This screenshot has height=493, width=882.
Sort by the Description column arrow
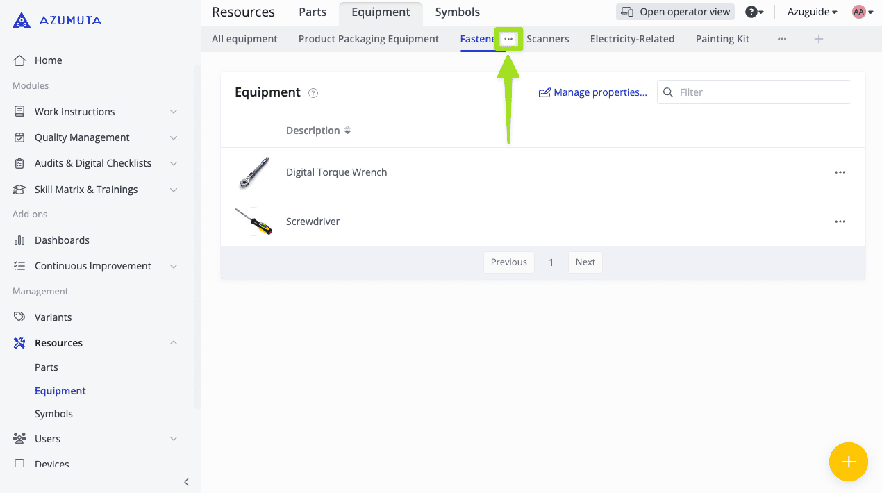pos(347,131)
